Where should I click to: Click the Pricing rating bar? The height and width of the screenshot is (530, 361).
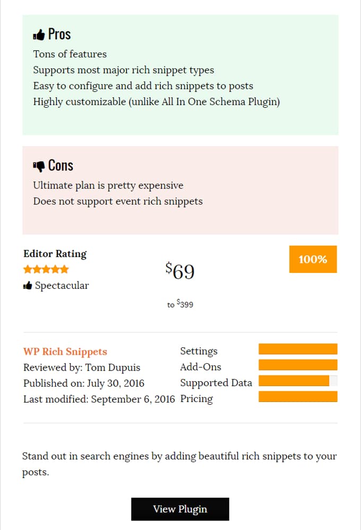[x=298, y=397]
